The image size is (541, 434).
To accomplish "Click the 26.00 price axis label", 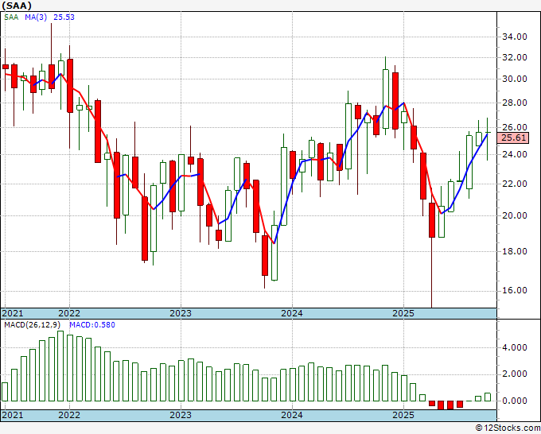I will coord(515,127).
